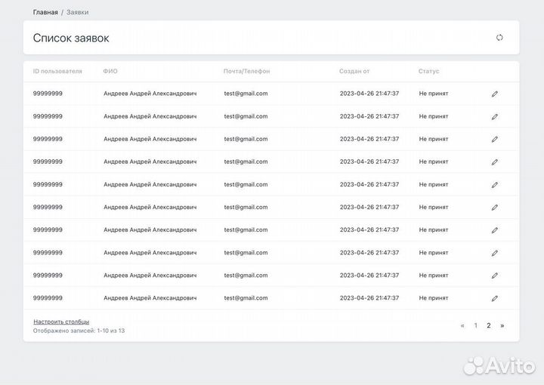Open editing for the seventh row
Viewport: 544px width, 385px height.
coord(495,230)
